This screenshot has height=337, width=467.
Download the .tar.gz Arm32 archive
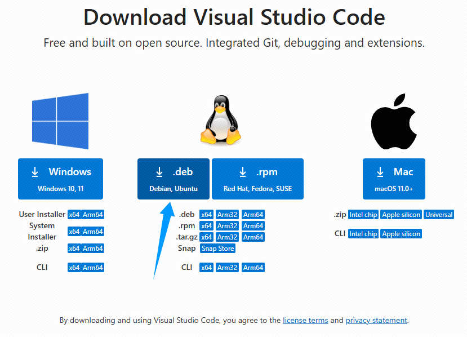coord(227,237)
